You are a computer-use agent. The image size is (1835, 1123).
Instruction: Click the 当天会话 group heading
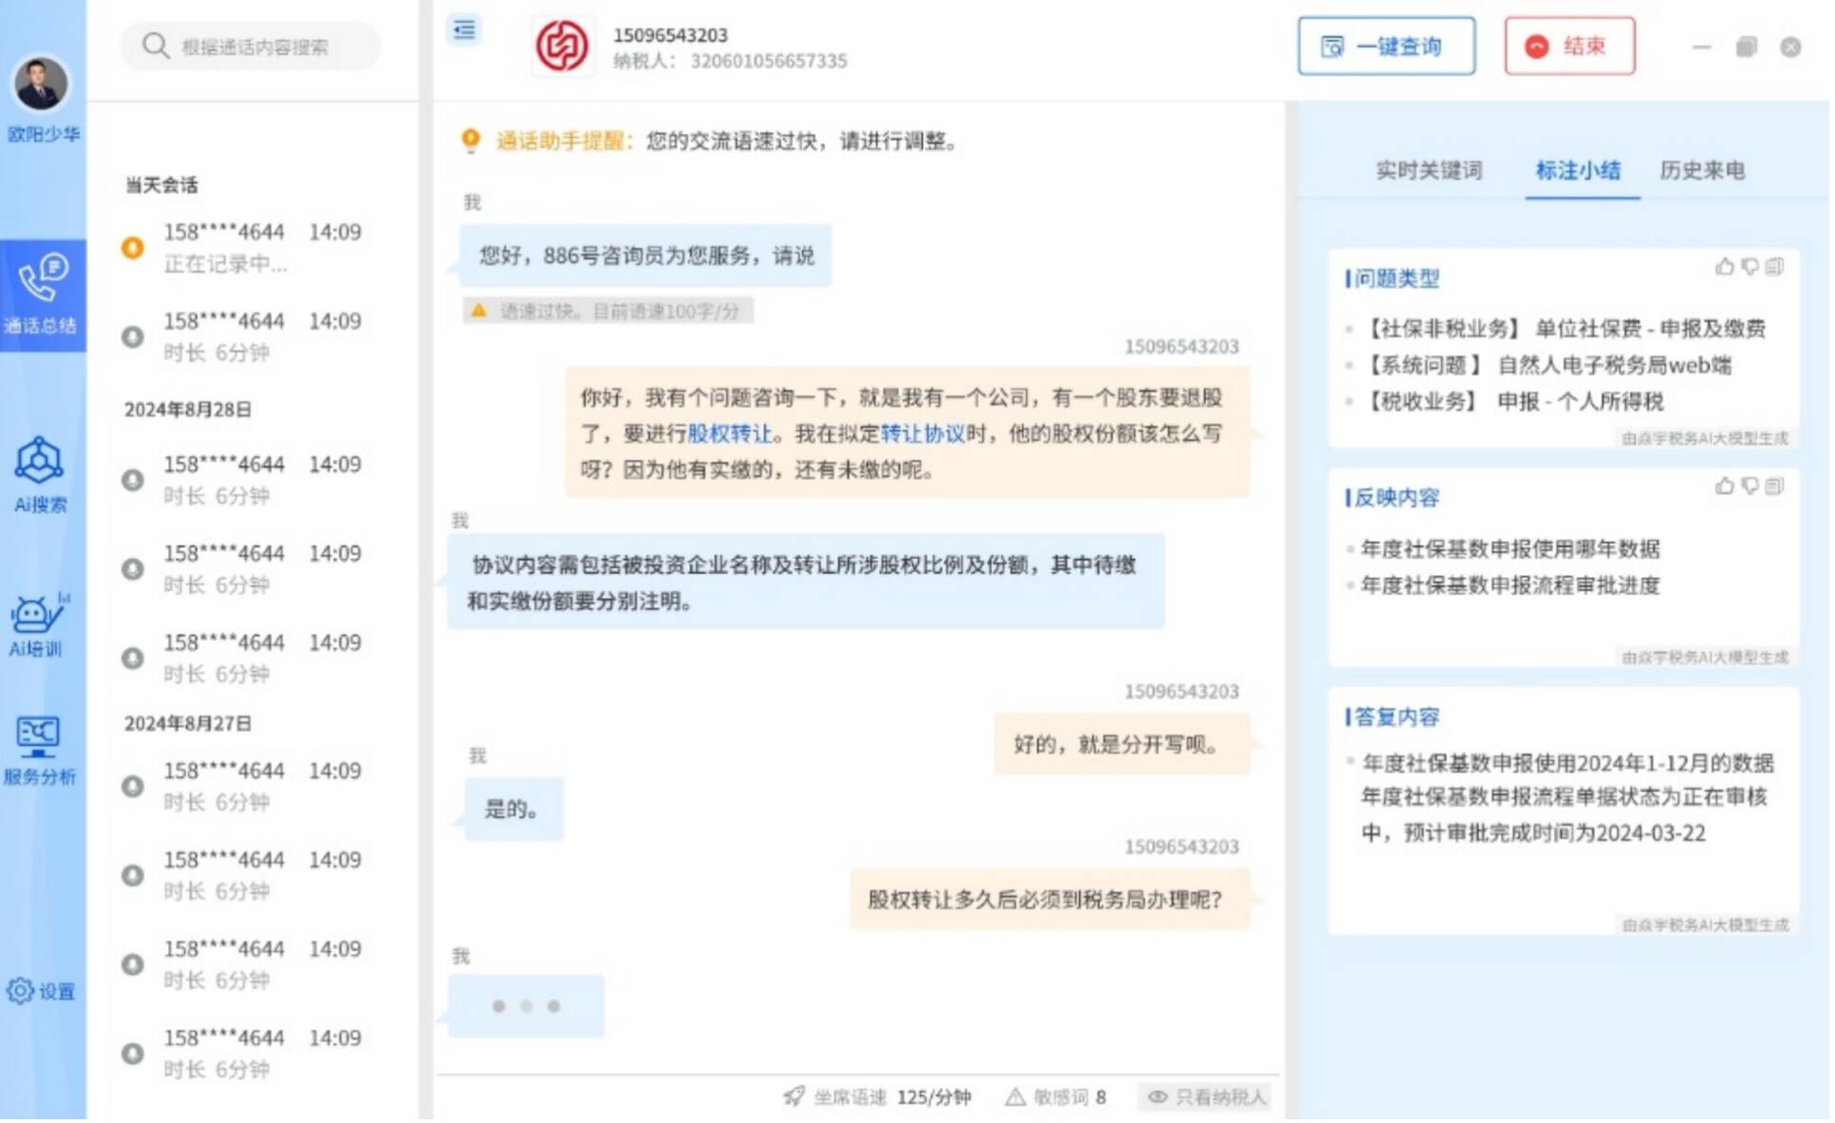click(x=161, y=185)
